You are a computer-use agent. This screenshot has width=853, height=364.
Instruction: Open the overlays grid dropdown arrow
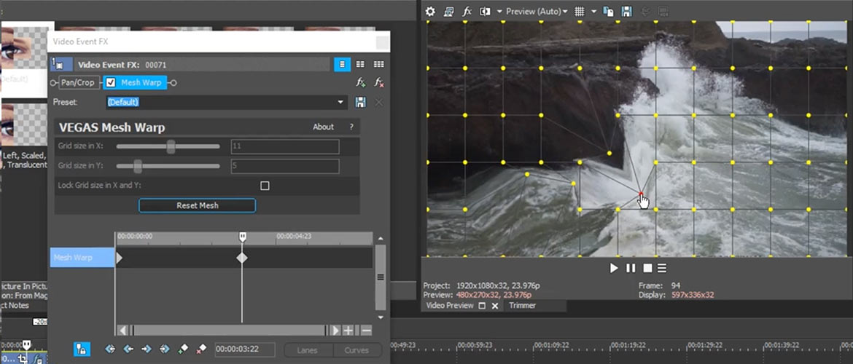tap(594, 12)
